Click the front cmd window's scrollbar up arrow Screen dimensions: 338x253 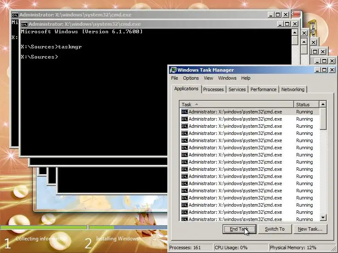[294, 33]
